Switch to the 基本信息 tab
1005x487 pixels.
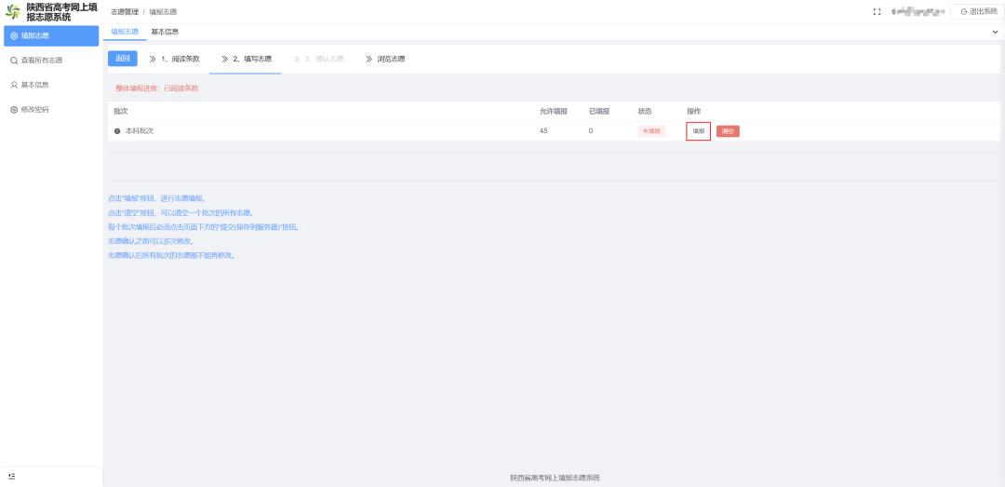coord(165,32)
